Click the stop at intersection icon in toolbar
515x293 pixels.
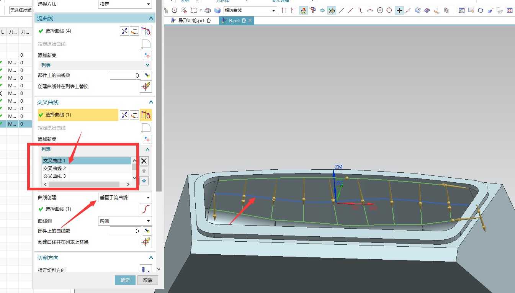click(284, 10)
